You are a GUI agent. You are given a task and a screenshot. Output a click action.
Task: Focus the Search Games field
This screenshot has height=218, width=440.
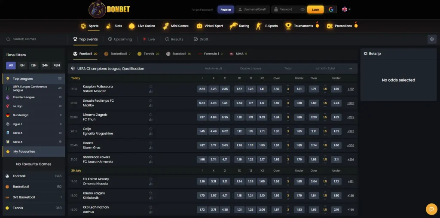[34, 39]
